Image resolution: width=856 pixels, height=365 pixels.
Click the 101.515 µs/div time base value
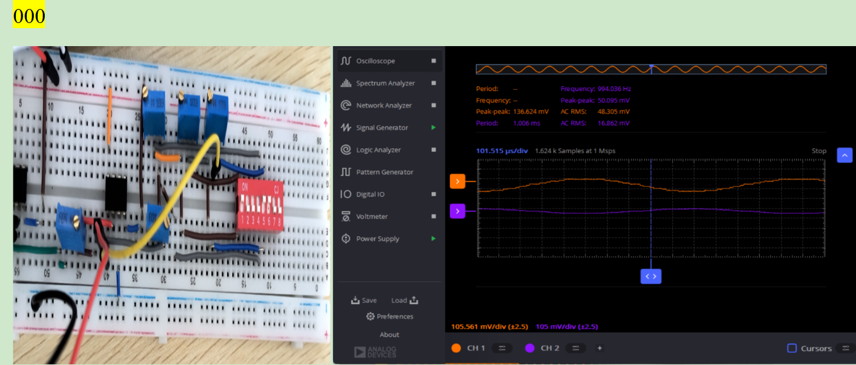pos(502,151)
